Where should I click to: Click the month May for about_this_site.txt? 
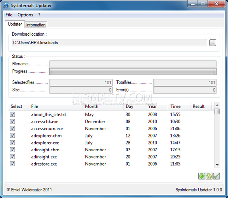[89, 114]
